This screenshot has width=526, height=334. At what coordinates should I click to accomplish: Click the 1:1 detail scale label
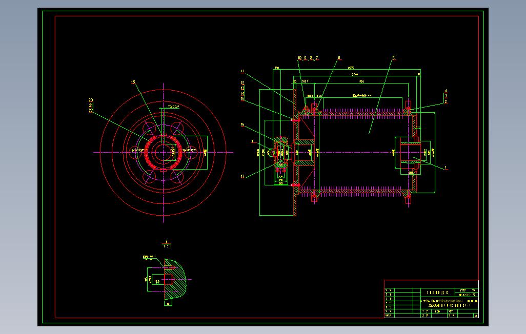(168, 246)
